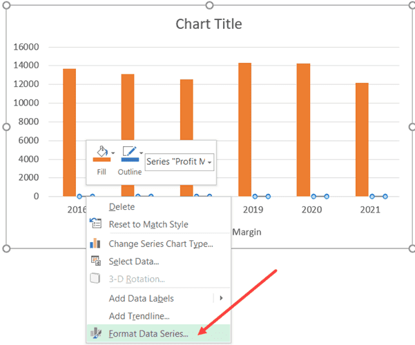Expand the Add Data Labels submenu arrow
Image resolution: width=415 pixels, height=345 pixels.
221,298
